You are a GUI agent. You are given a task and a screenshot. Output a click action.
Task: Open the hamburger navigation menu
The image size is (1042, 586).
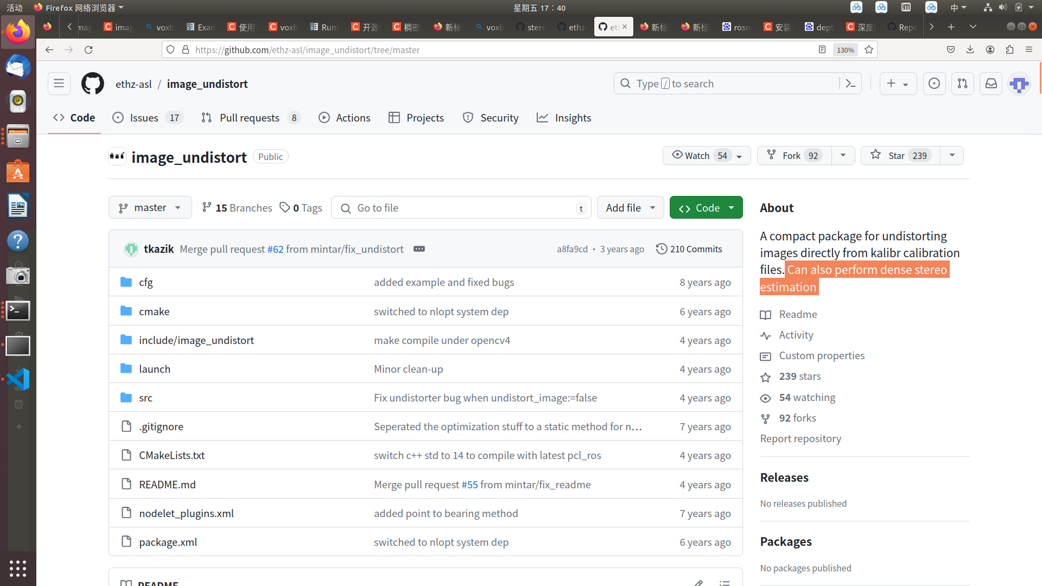pyautogui.click(x=59, y=84)
